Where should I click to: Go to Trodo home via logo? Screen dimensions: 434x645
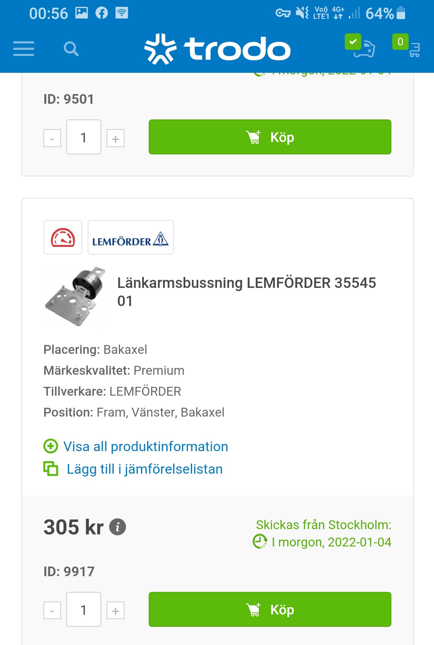pos(217,49)
